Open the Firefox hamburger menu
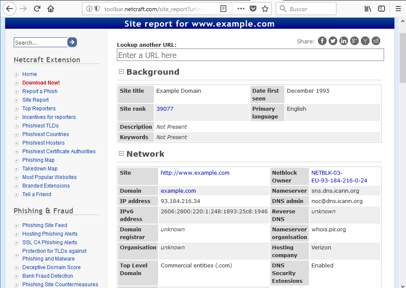This screenshot has width=406, height=288. pos(398,9)
